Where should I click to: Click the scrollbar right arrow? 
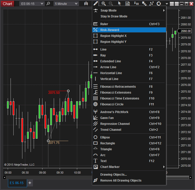click(x=190, y=177)
